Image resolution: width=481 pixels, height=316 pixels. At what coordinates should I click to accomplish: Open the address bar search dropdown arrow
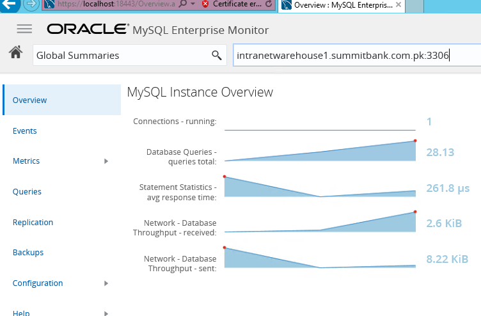(x=193, y=4)
